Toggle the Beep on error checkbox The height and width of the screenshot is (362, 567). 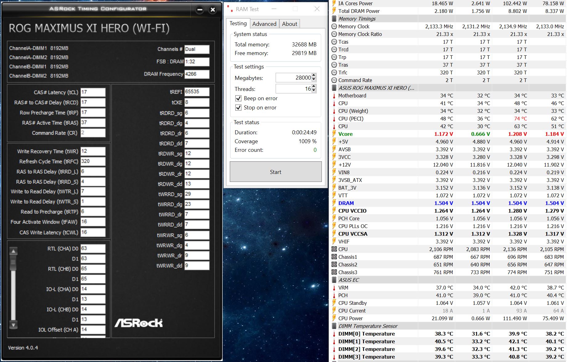pos(238,98)
